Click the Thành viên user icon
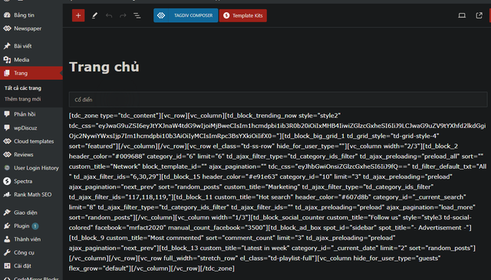Image resolution: width=491 pixels, height=280 pixels. click(7, 239)
